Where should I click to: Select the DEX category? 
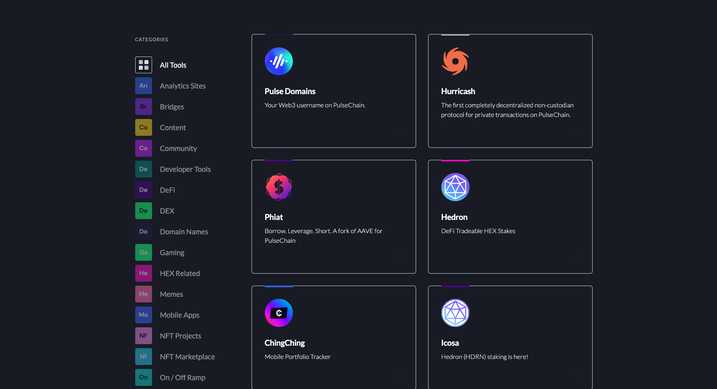(x=167, y=210)
